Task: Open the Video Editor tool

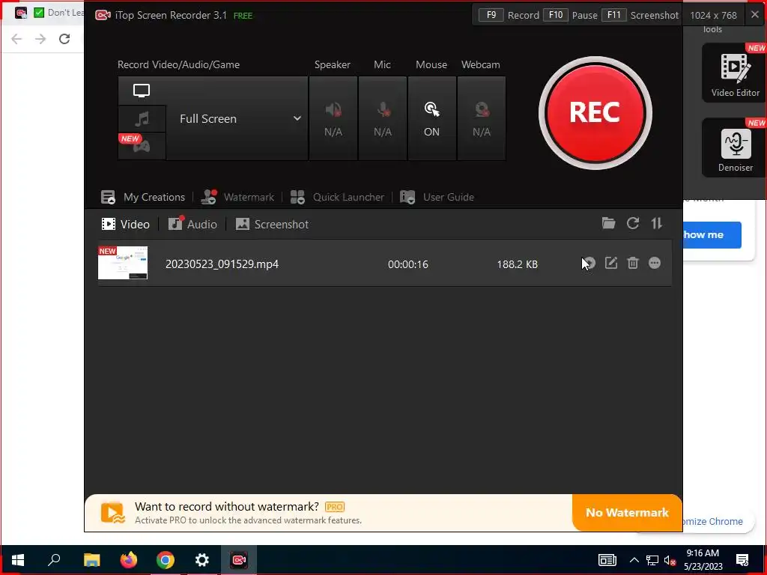Action: (x=735, y=73)
